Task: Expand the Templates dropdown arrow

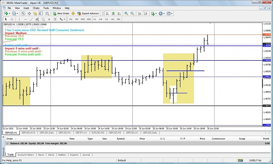Action: [x=172, y=14]
